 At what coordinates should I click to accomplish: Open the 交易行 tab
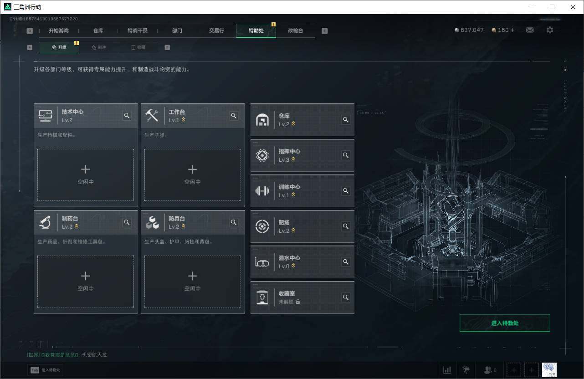(x=216, y=31)
